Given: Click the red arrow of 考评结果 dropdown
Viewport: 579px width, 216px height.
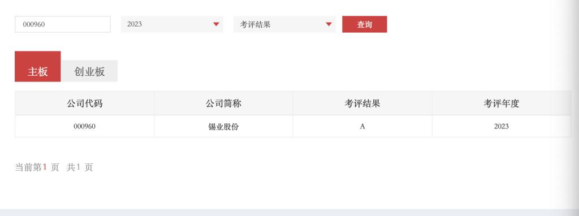Looking at the screenshot, I should 329,24.
